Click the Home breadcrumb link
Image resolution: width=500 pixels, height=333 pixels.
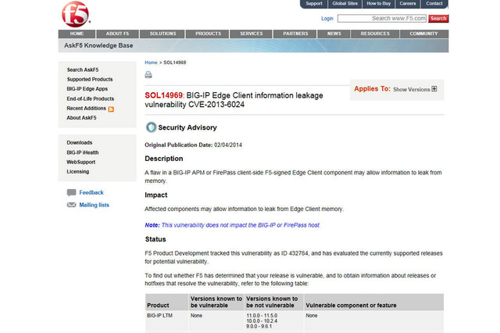(151, 63)
